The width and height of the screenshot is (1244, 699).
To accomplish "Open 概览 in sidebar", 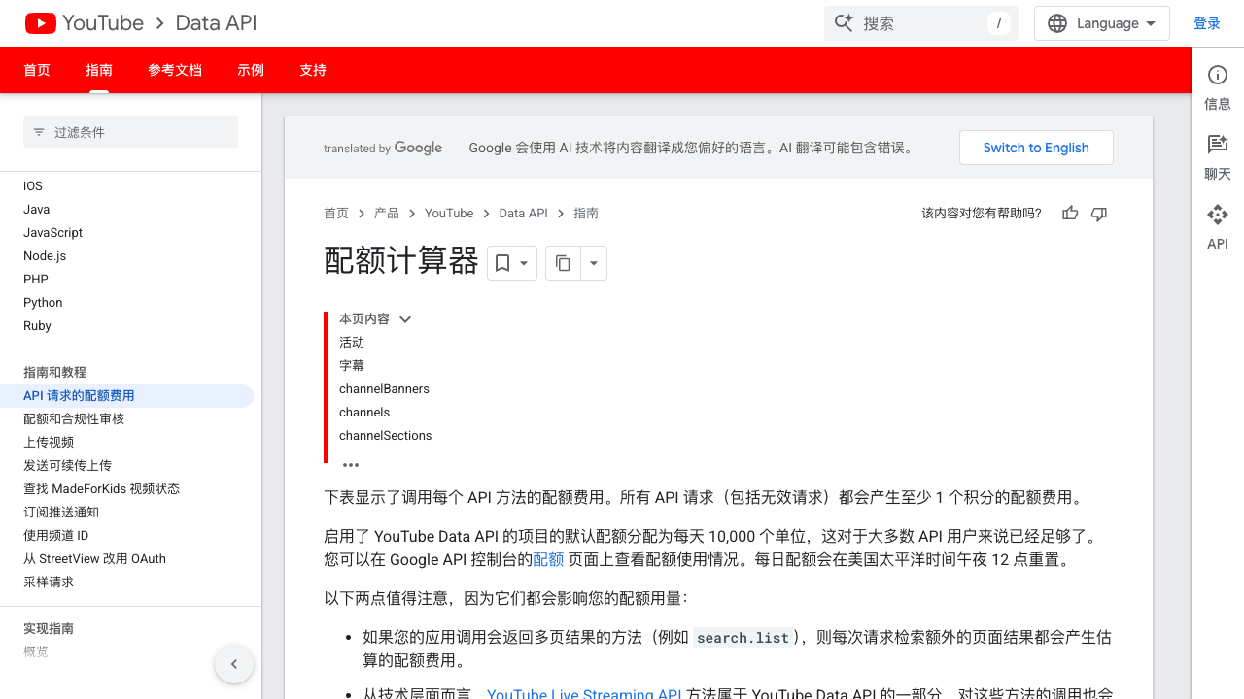I will [x=36, y=652].
